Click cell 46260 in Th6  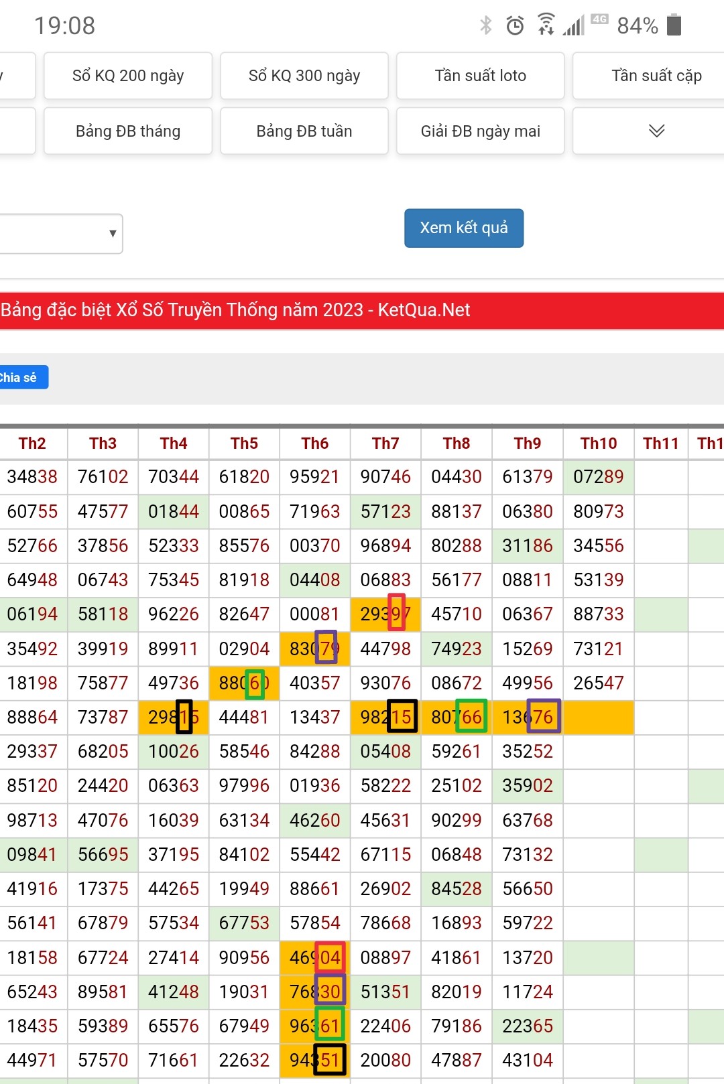(x=315, y=821)
